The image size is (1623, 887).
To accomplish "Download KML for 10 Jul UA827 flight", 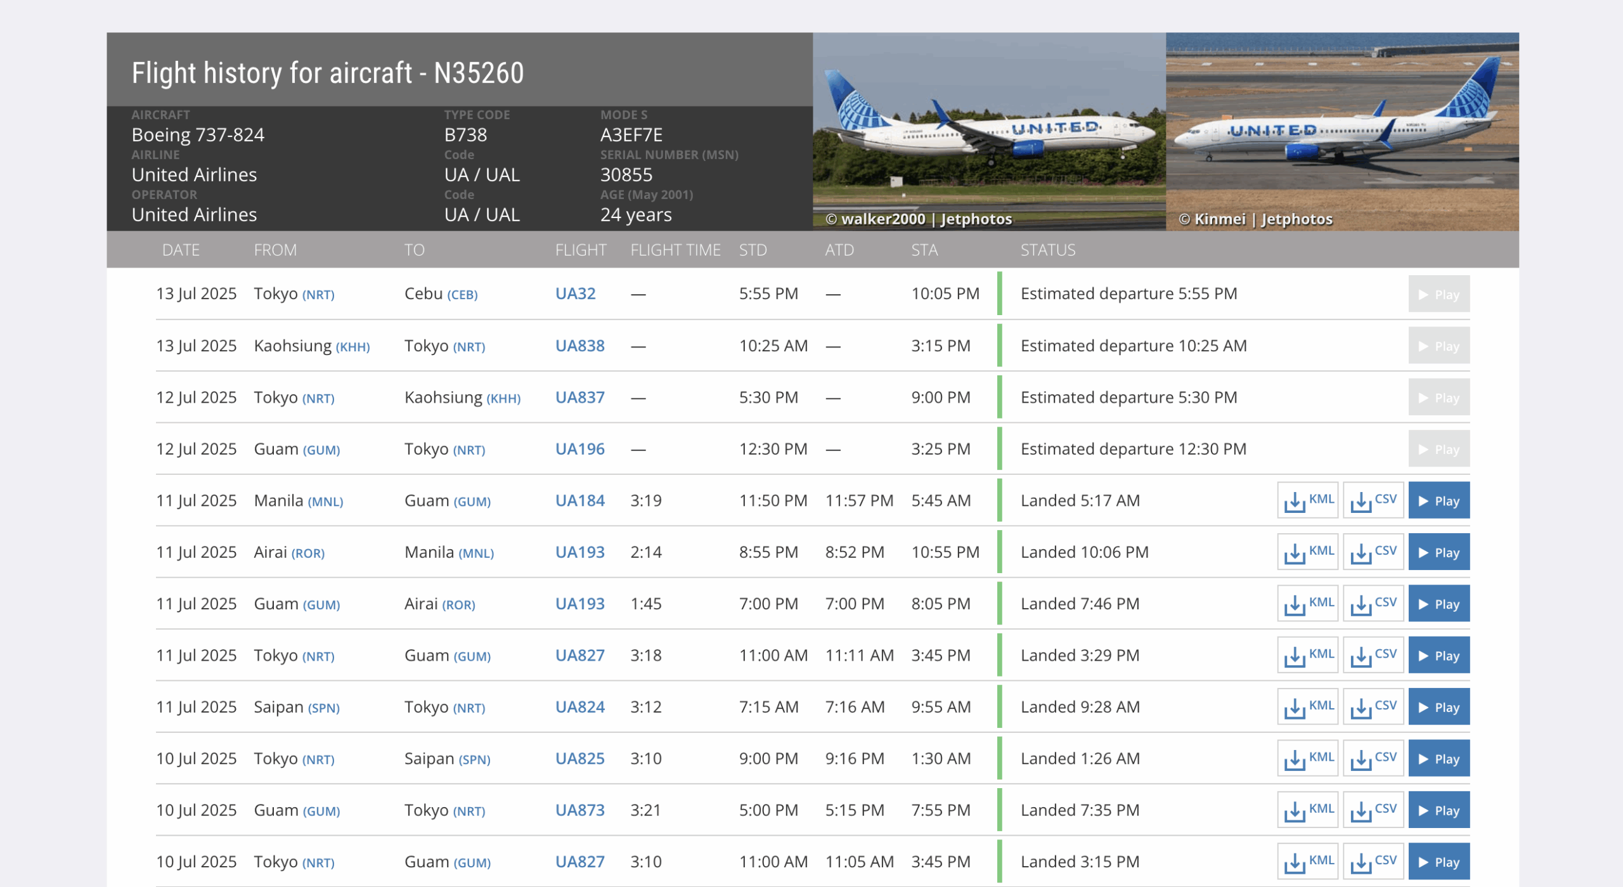I will tap(1307, 862).
